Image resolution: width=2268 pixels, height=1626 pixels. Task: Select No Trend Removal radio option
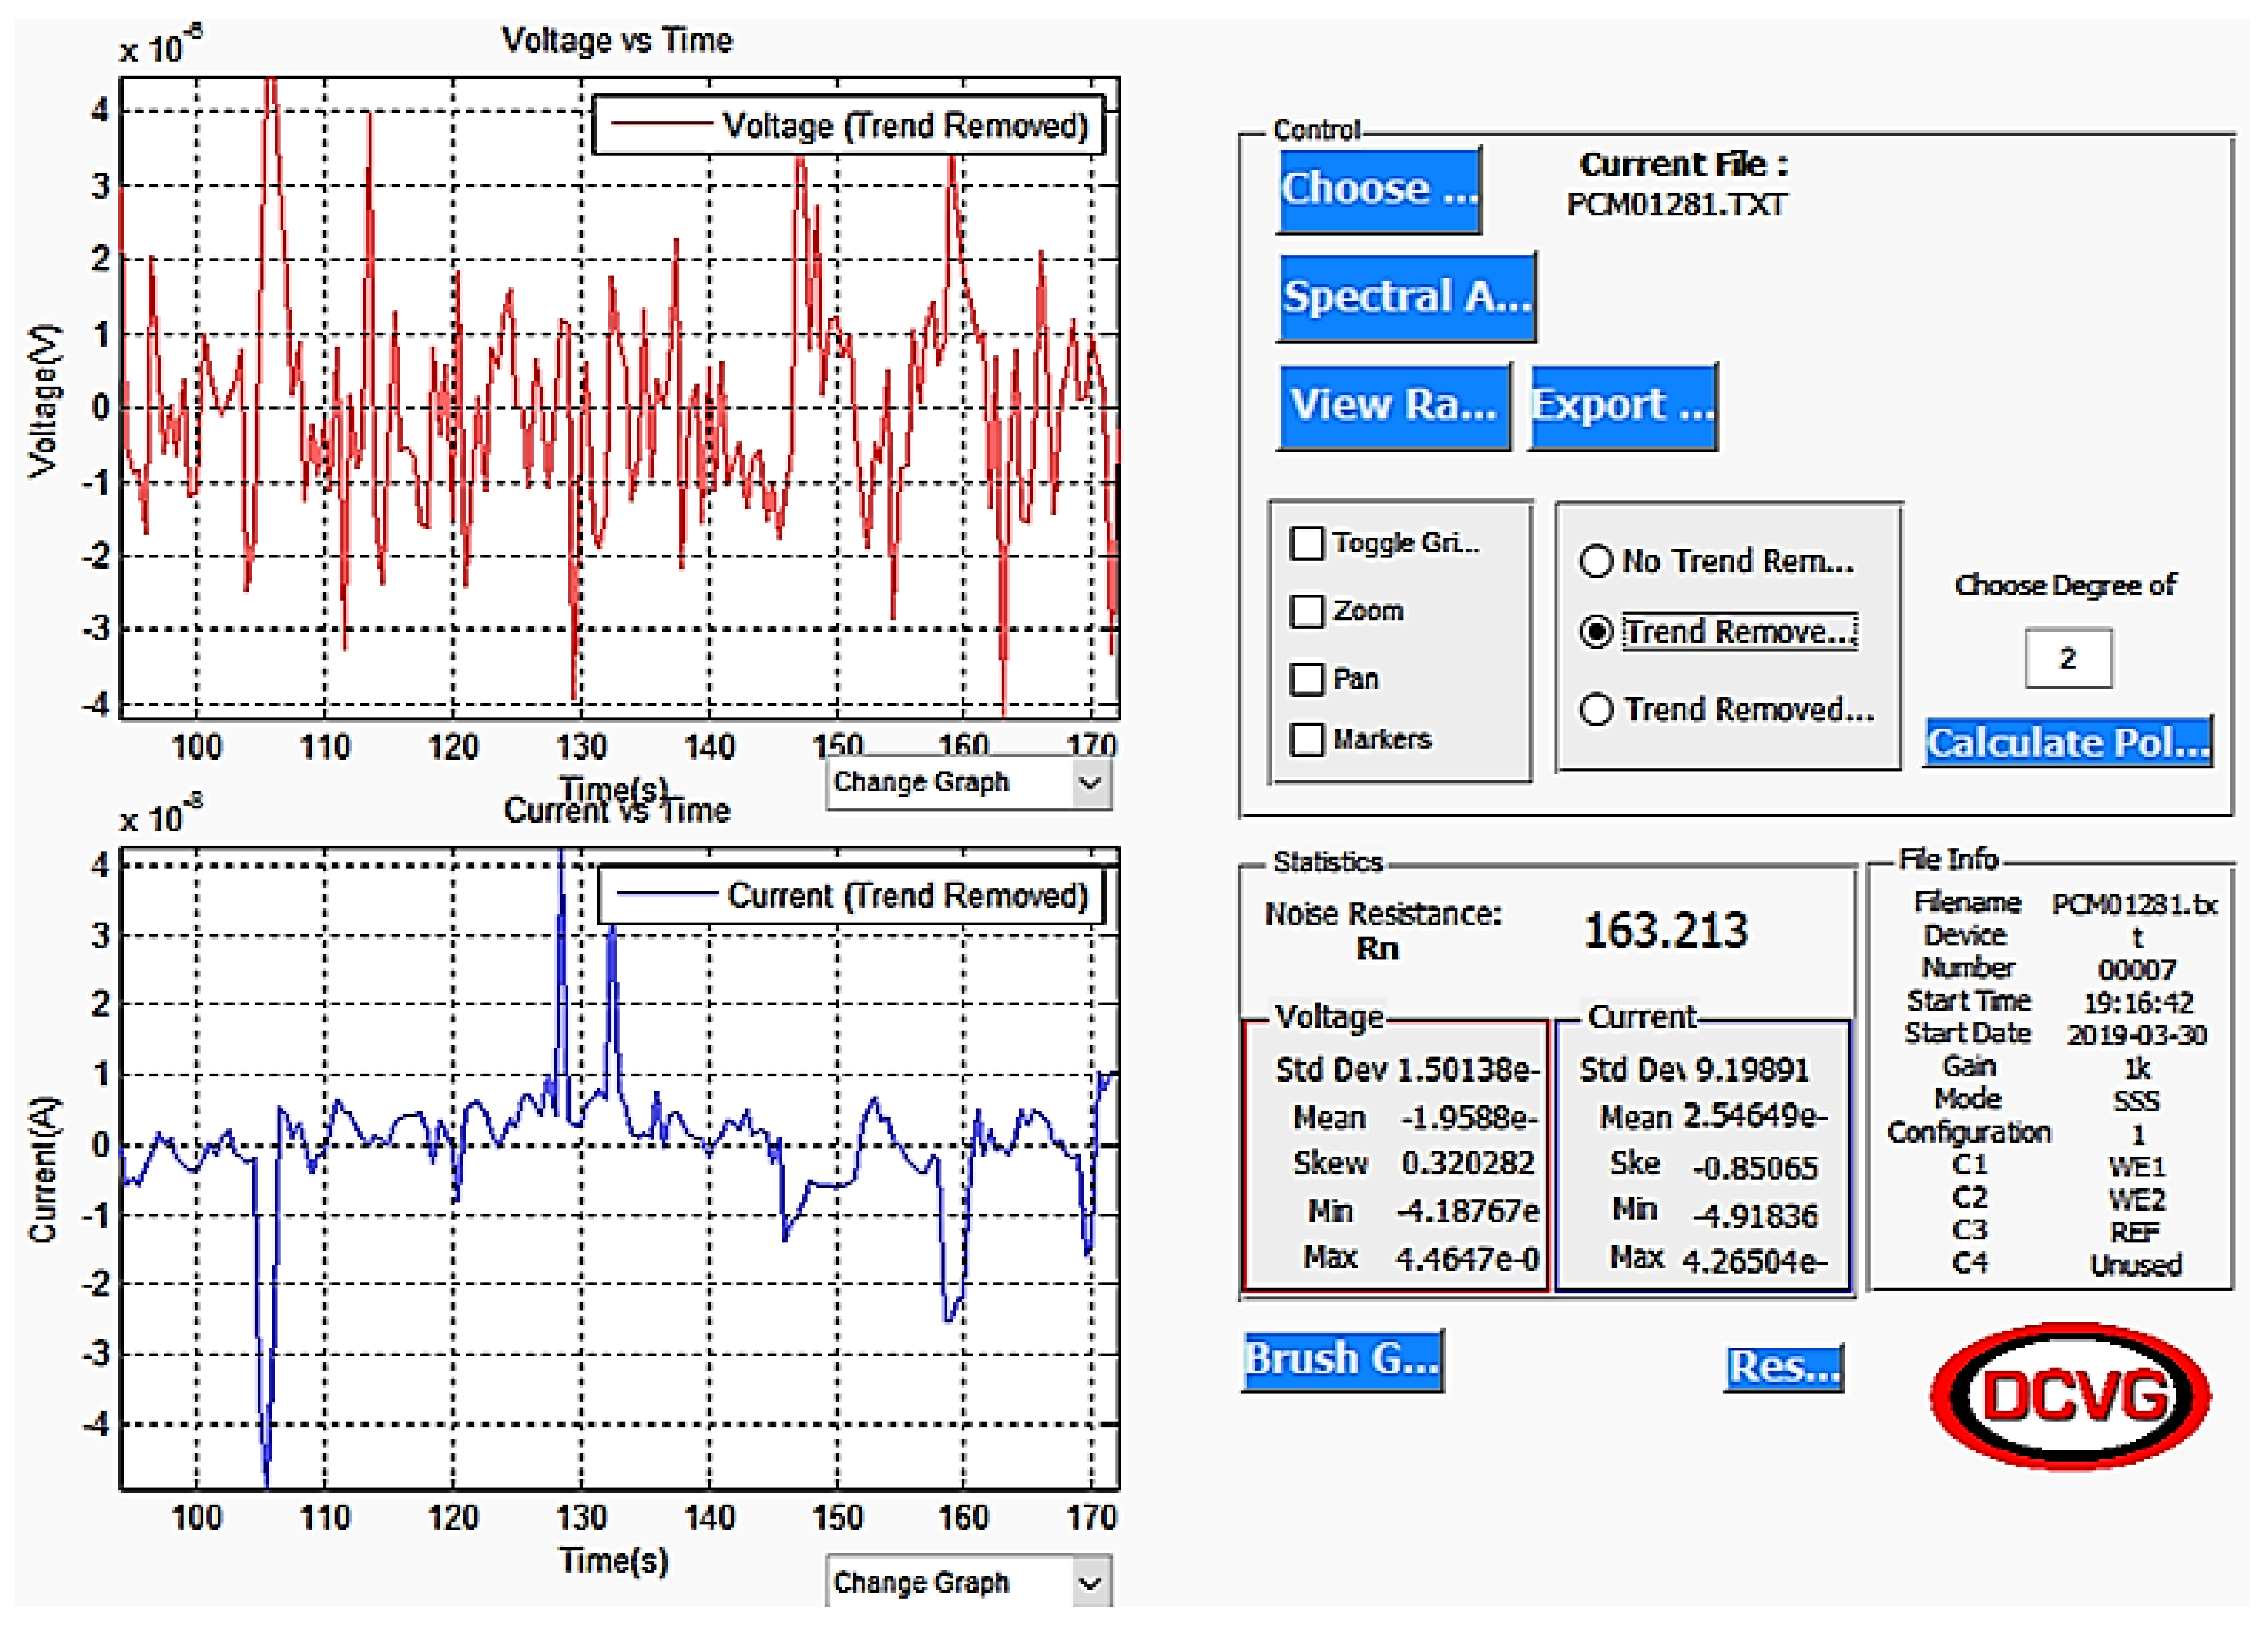[x=1596, y=561]
